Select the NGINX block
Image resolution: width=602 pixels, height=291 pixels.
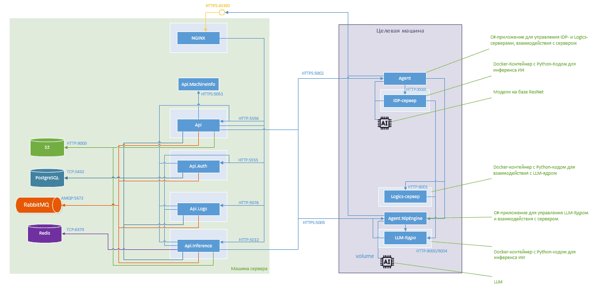[x=198, y=38]
